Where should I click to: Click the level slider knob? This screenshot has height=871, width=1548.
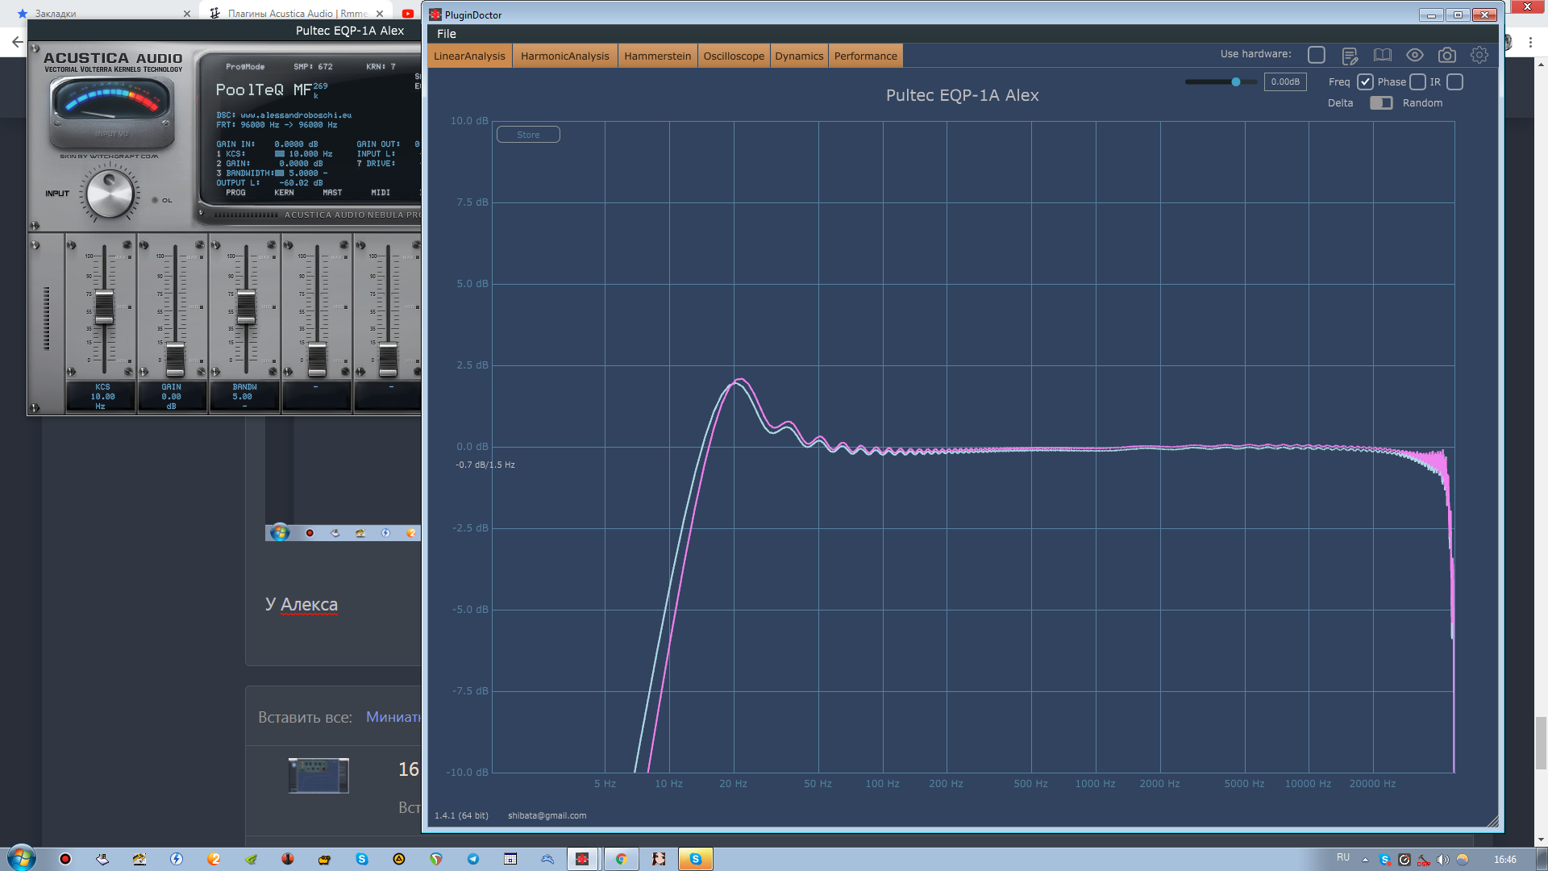coord(1235,82)
